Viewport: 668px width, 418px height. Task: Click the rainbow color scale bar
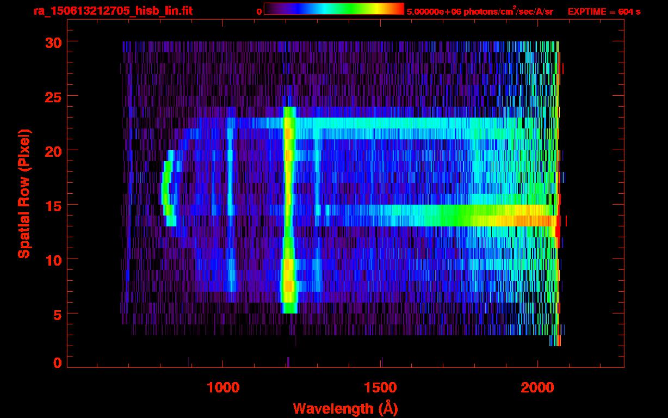(333, 9)
